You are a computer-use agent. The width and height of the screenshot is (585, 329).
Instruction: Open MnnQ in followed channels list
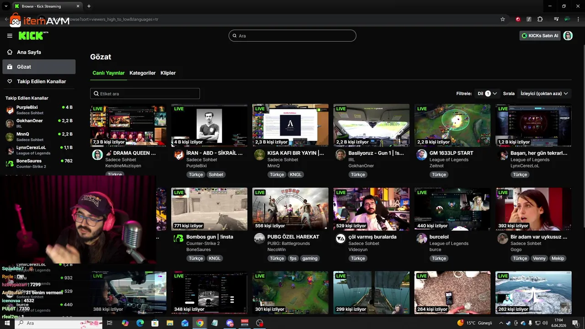tap(39, 137)
